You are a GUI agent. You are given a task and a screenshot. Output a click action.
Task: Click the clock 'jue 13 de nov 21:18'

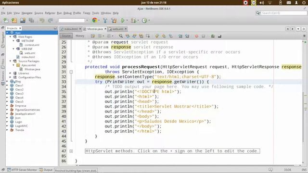[x=154, y=3]
